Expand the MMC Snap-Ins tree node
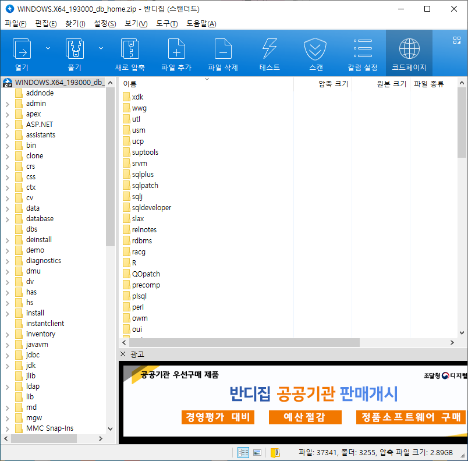468x461 pixels. 8,429
